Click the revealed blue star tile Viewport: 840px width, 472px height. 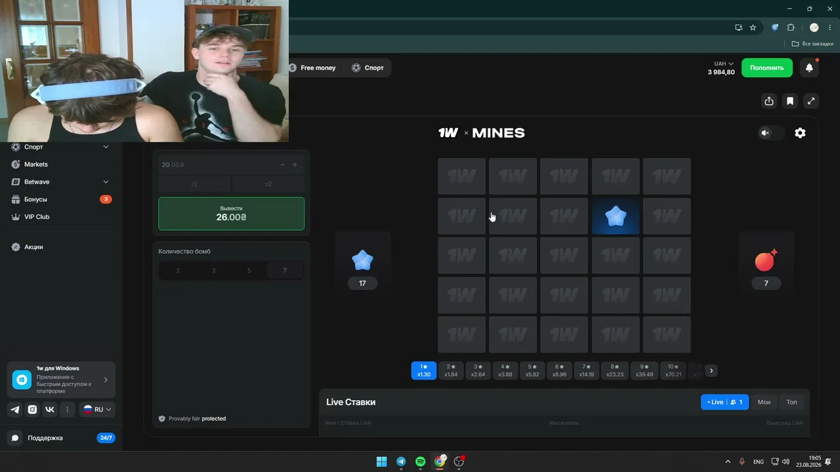[616, 216]
